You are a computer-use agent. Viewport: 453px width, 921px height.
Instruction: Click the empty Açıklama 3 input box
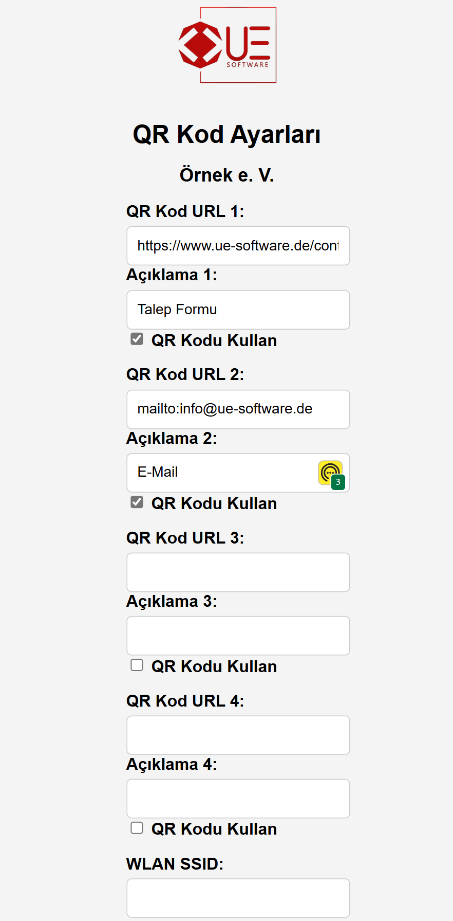point(238,636)
